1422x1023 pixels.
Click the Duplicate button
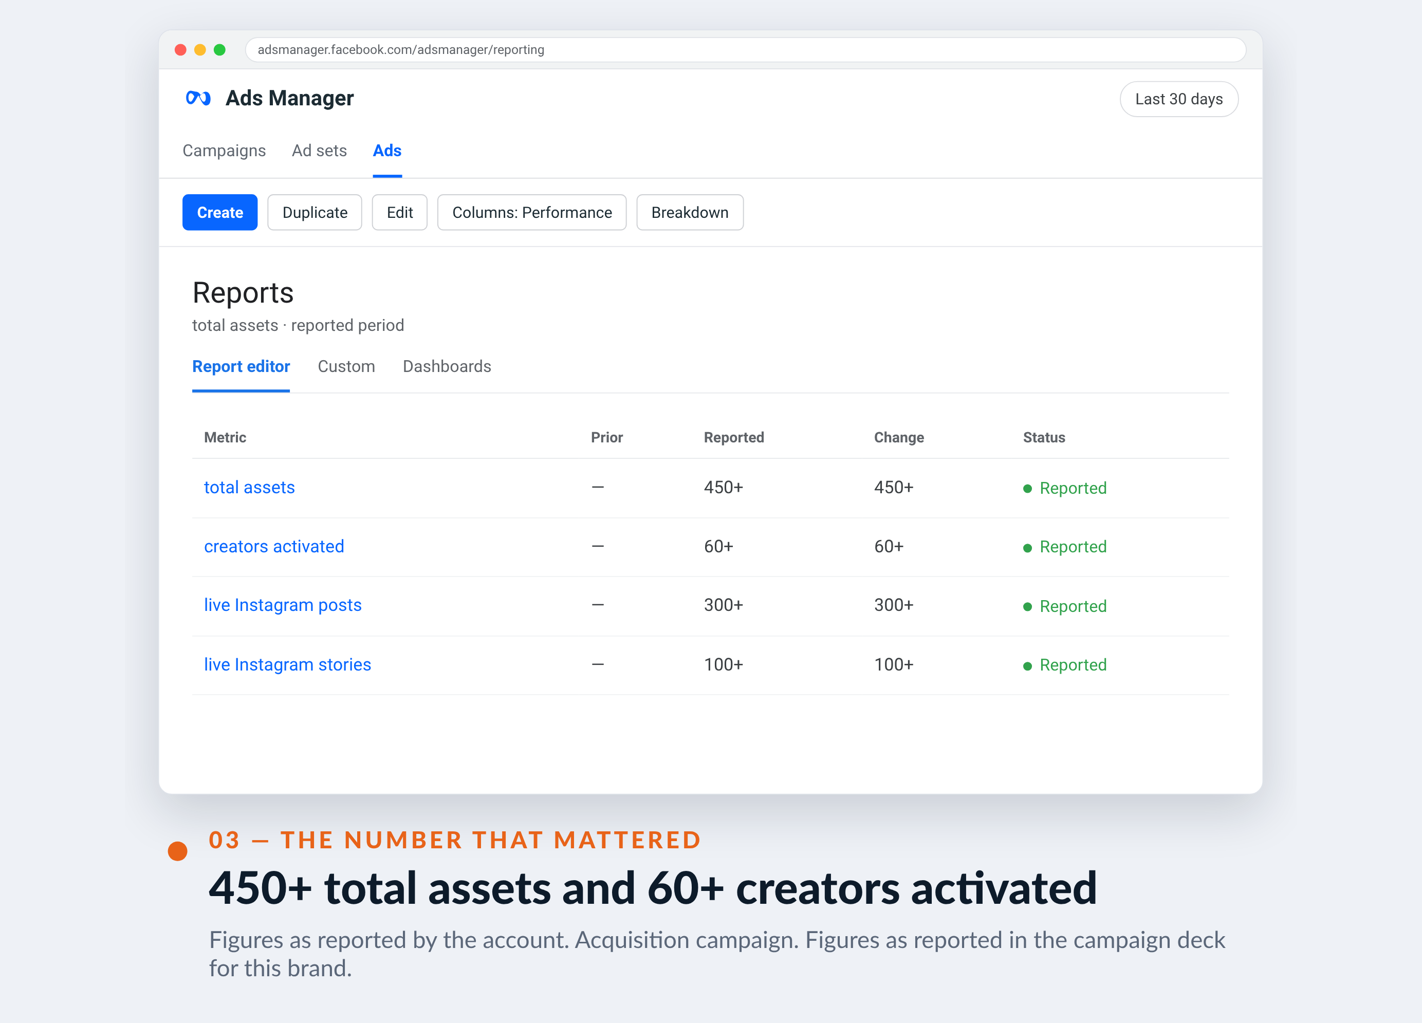(x=315, y=213)
